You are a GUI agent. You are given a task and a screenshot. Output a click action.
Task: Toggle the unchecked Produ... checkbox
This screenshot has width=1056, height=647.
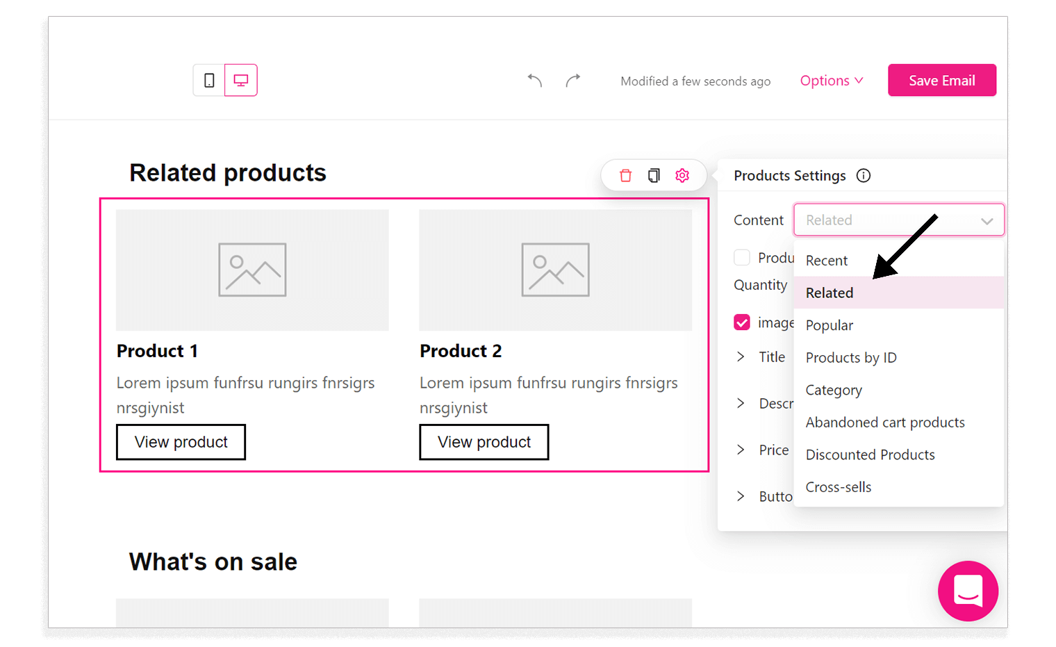point(742,258)
